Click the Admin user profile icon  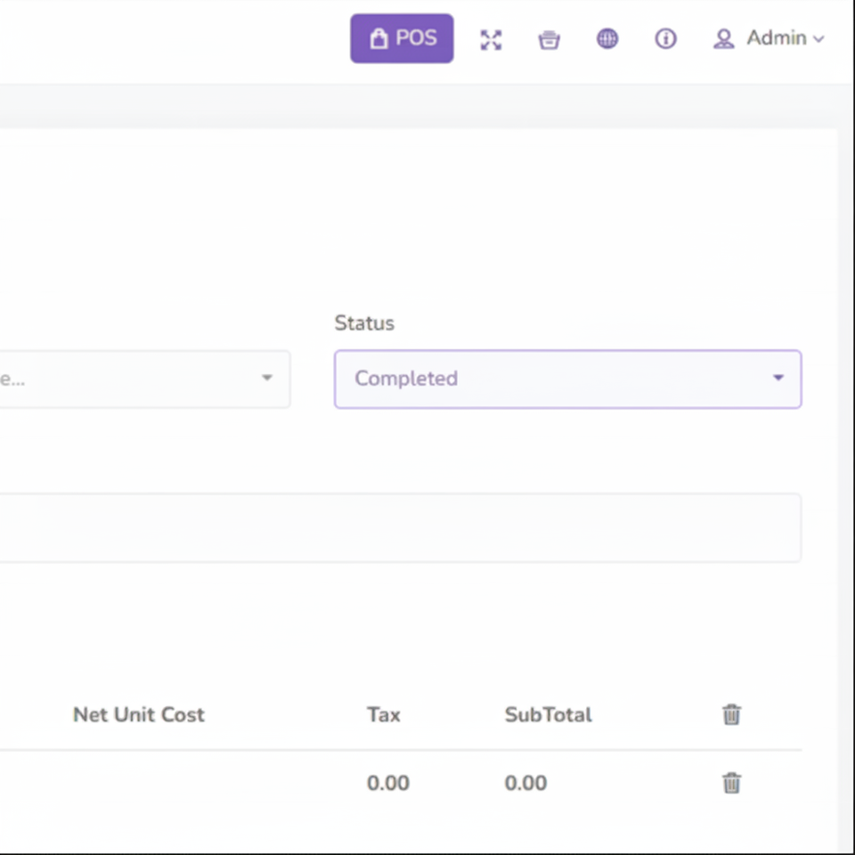point(723,39)
